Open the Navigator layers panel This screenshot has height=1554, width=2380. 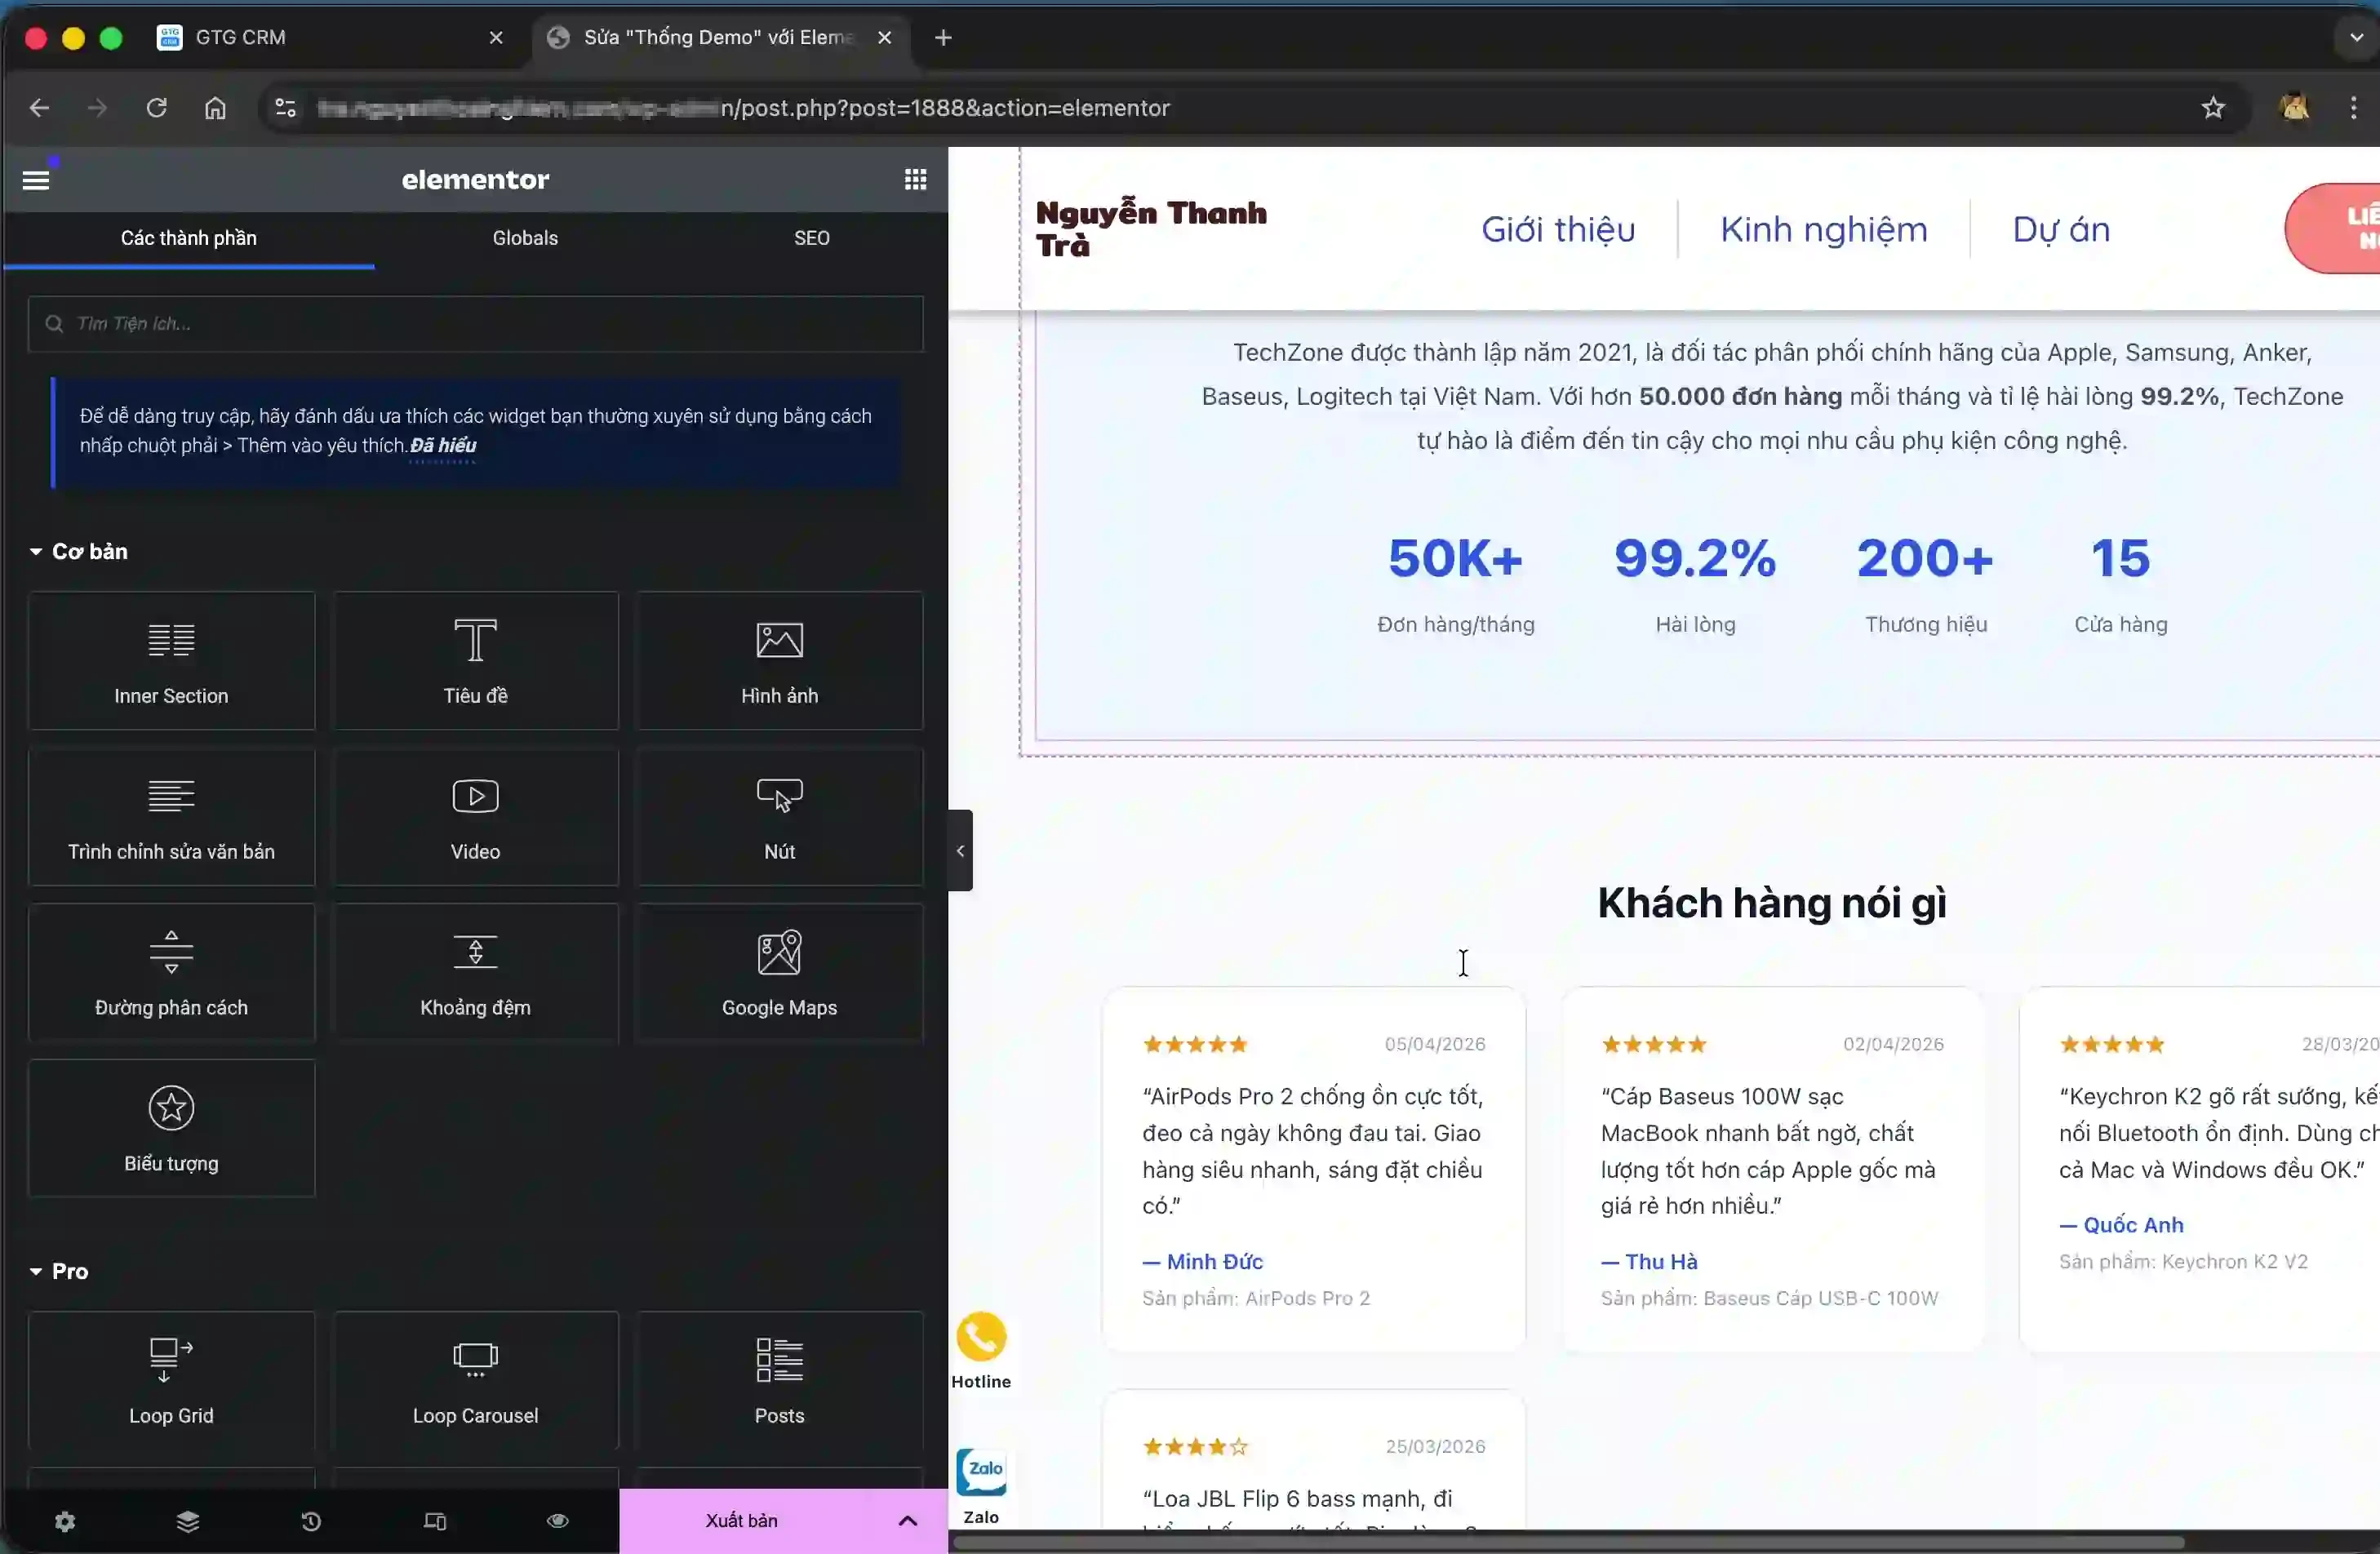tap(188, 1521)
